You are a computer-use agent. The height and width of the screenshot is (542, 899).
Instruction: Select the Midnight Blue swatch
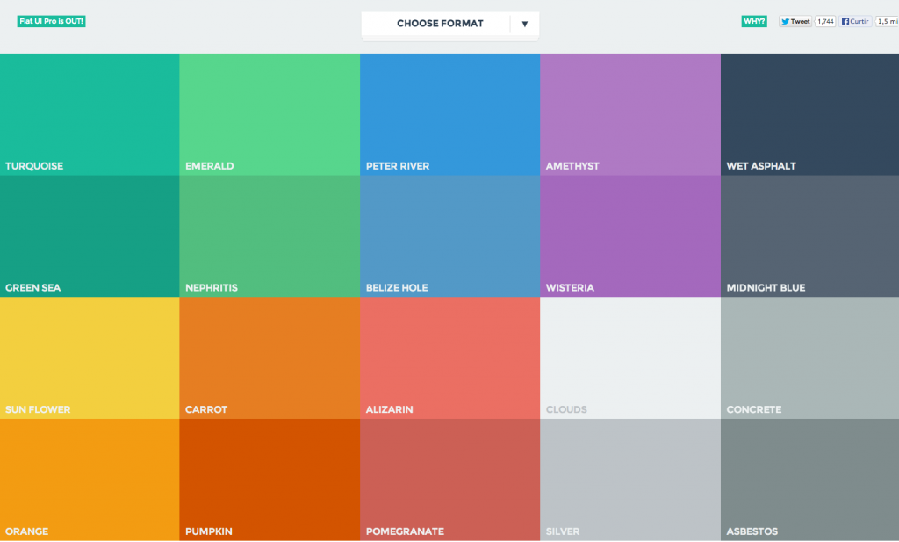click(x=809, y=235)
